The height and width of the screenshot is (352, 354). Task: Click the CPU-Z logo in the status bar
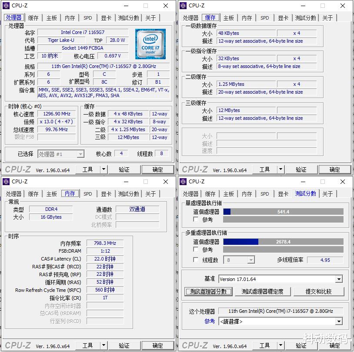pos(17,169)
